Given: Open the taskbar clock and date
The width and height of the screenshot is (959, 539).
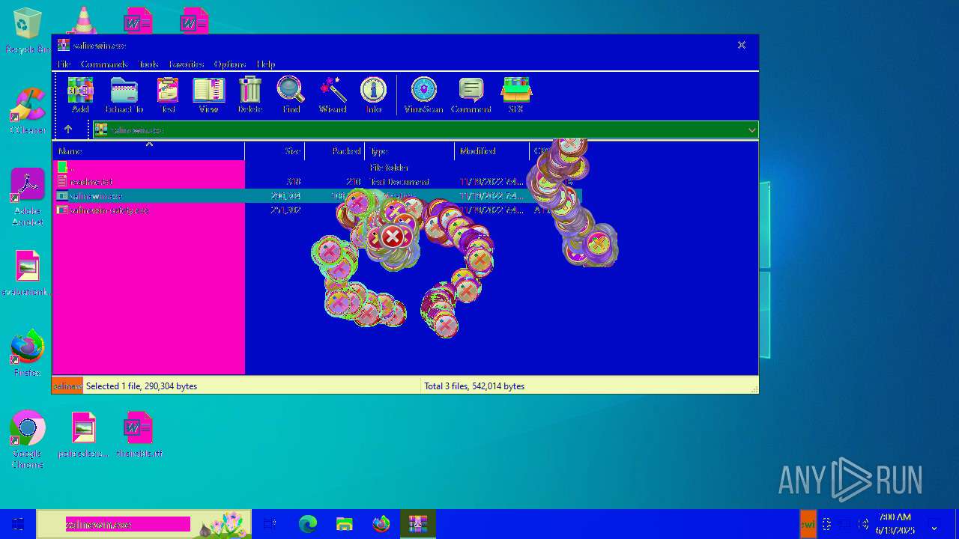Looking at the screenshot, I should (895, 524).
